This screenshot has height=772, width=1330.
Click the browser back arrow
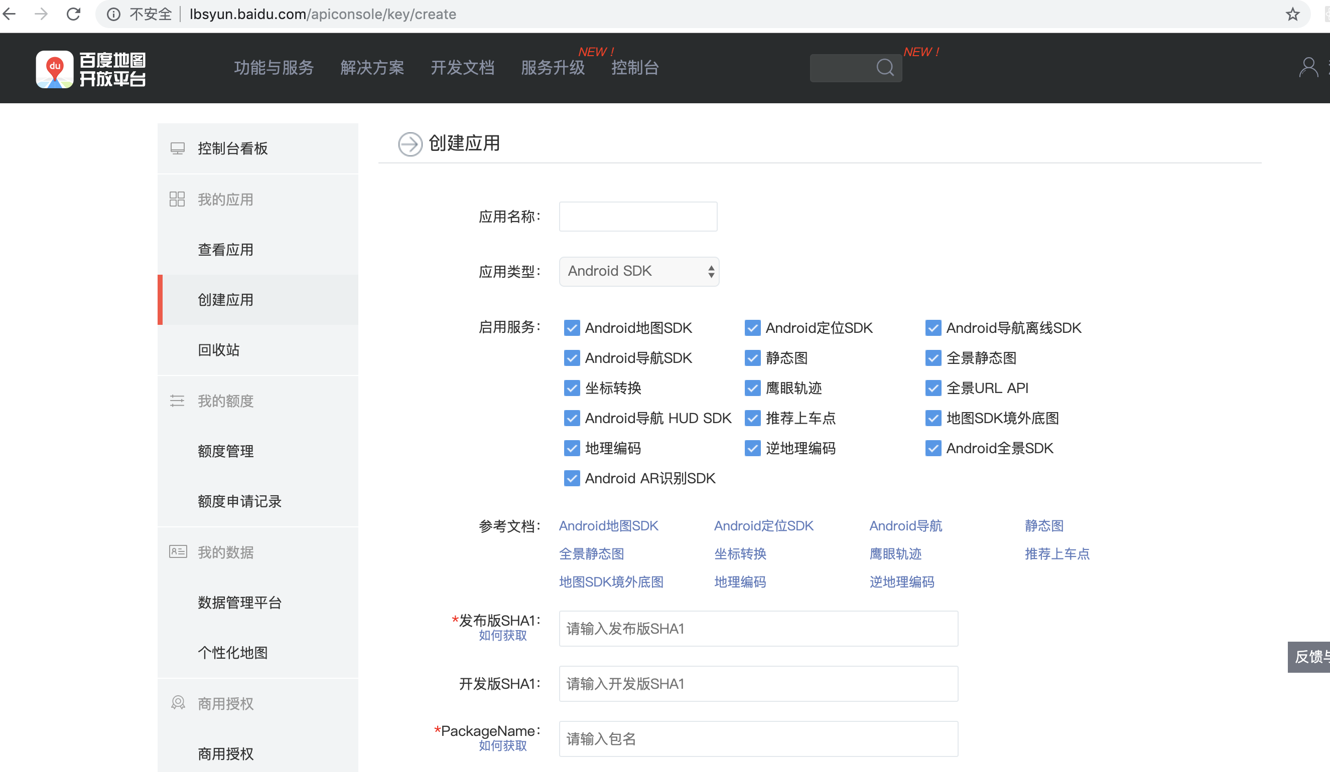(x=10, y=14)
